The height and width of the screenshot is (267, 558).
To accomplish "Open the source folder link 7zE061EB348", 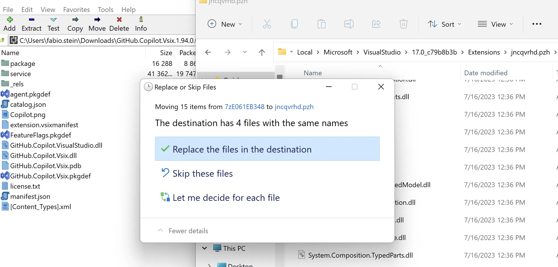I will pyautogui.click(x=245, y=107).
